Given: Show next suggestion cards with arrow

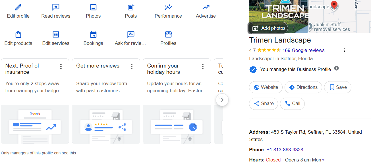Looking at the screenshot, I should click(x=222, y=100).
